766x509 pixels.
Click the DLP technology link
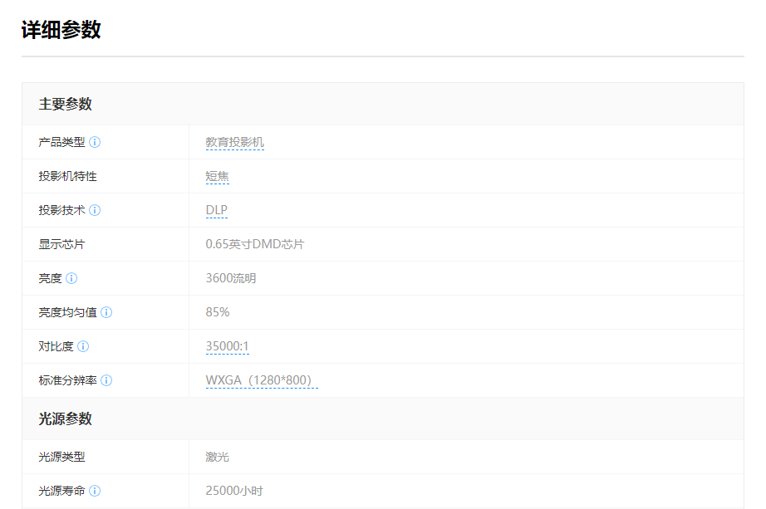pos(216,210)
